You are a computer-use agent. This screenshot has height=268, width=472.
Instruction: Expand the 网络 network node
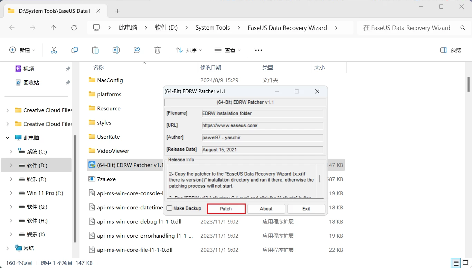click(x=8, y=248)
